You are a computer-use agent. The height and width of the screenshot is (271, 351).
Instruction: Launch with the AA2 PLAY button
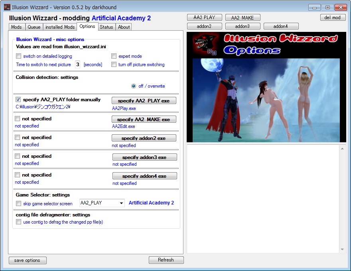coord(204,18)
